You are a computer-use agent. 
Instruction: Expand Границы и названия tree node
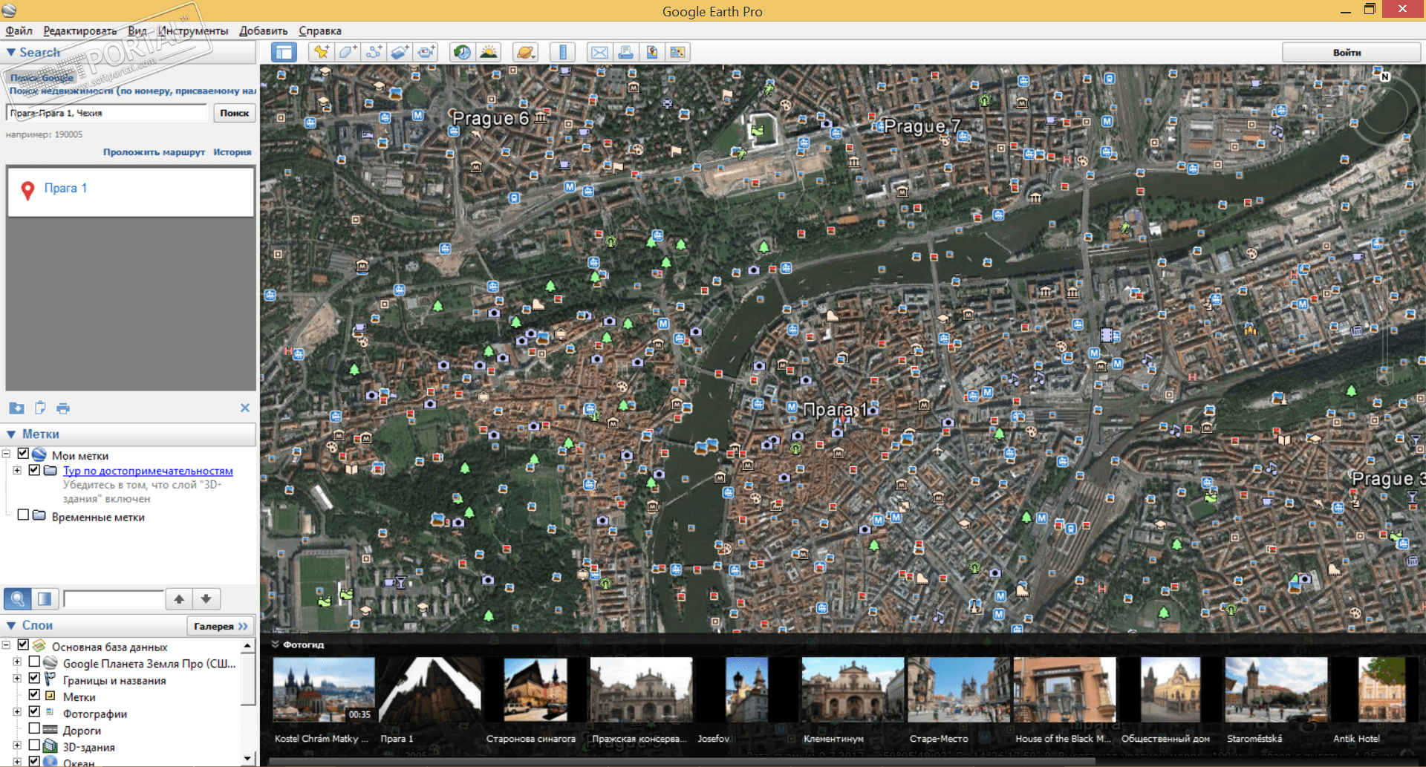pos(17,679)
